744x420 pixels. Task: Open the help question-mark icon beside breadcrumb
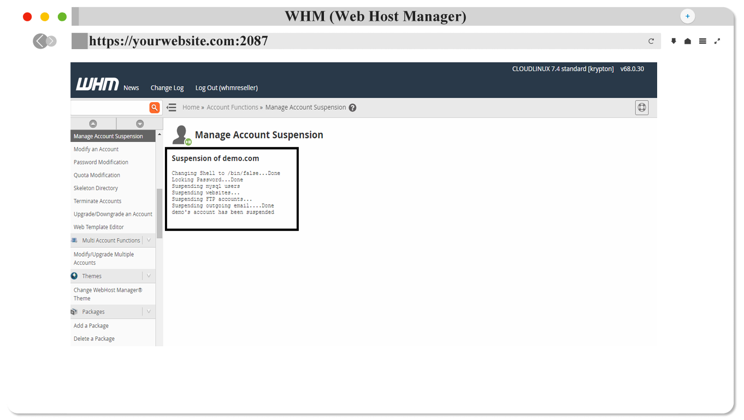pos(352,108)
